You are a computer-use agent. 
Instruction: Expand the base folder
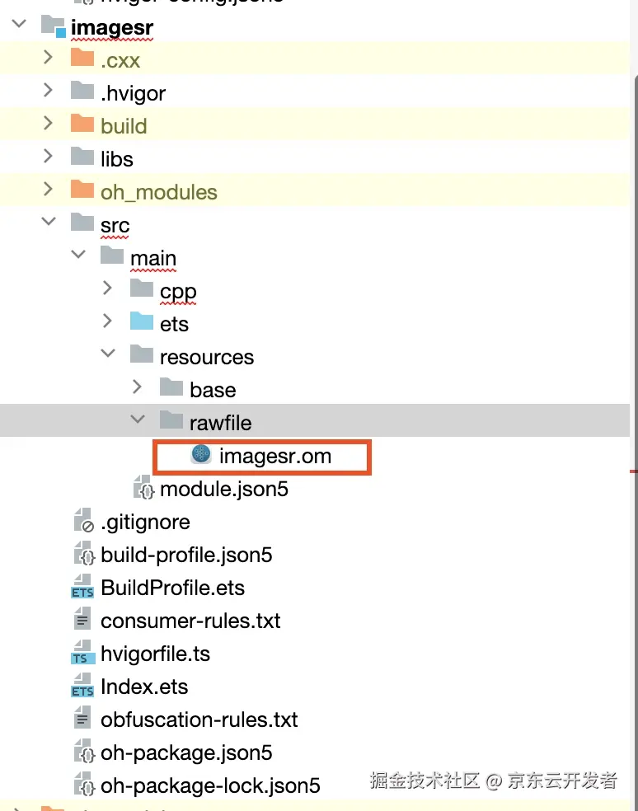pyautogui.click(x=137, y=388)
